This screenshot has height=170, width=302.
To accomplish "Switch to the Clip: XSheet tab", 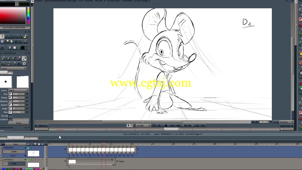I will tap(31, 138).
